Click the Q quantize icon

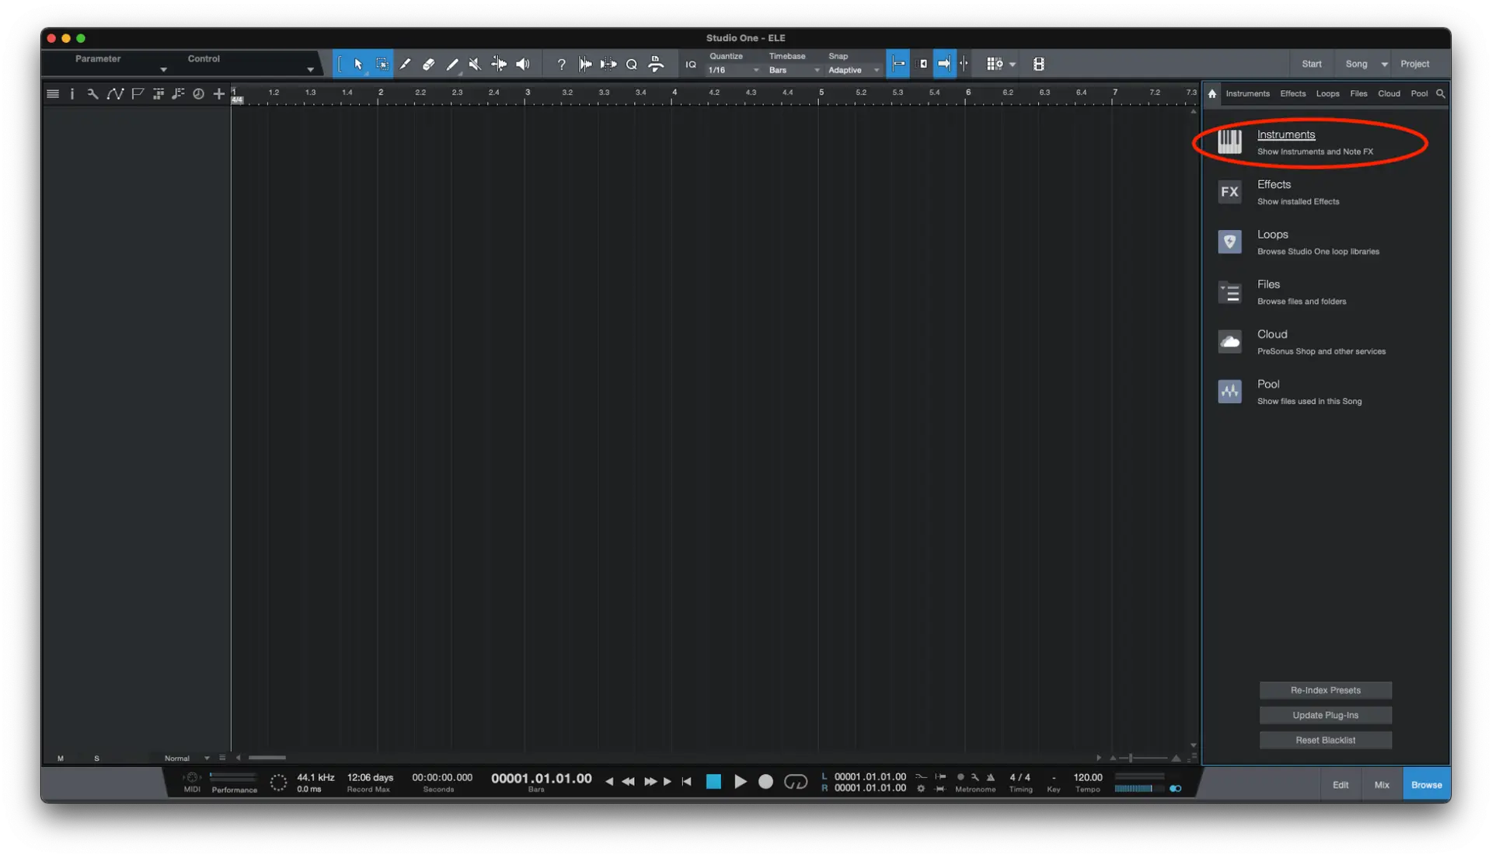point(632,65)
